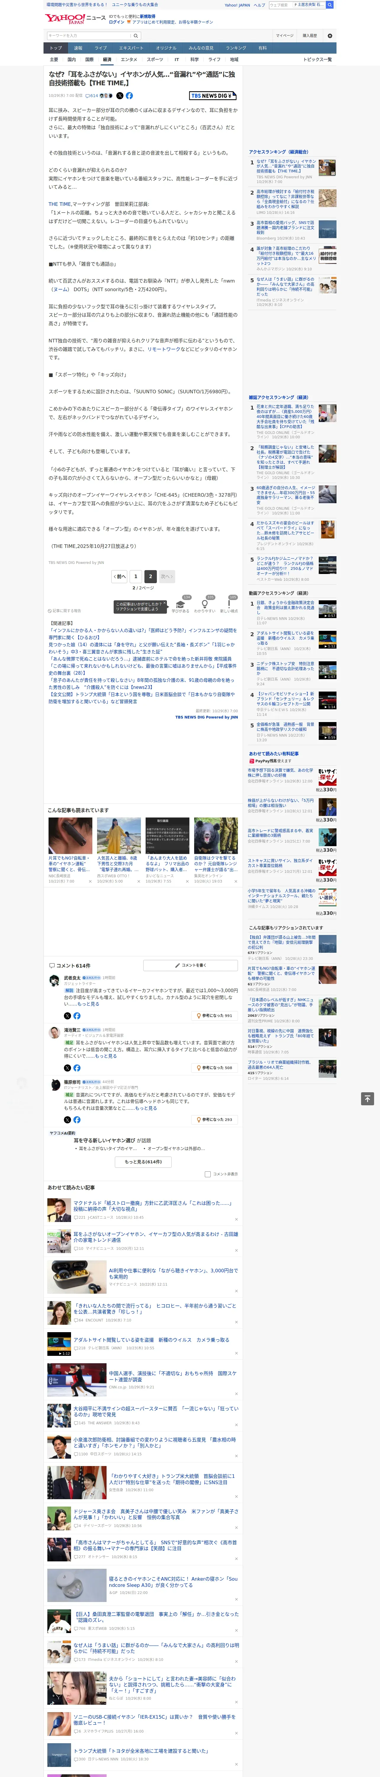
Task: Close the reaction tooltip popup
Action: pyautogui.click(x=165, y=603)
